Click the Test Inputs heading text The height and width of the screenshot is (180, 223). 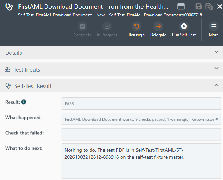coord(27,70)
